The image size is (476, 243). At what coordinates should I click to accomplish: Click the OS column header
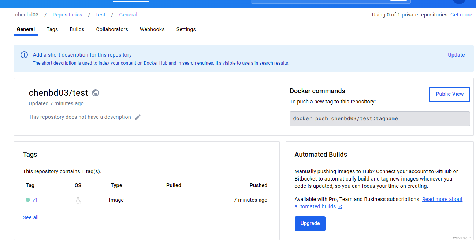click(x=78, y=185)
